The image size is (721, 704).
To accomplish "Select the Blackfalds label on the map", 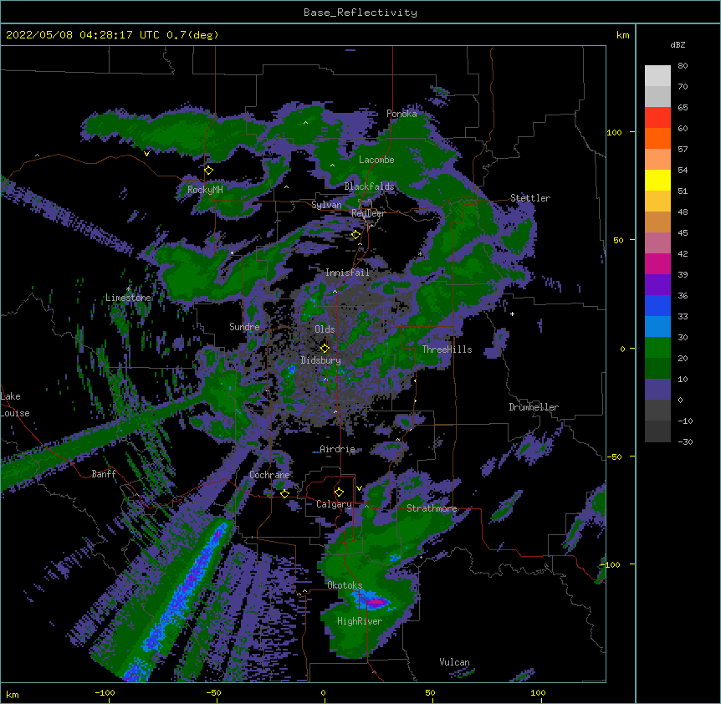I will pos(369,186).
